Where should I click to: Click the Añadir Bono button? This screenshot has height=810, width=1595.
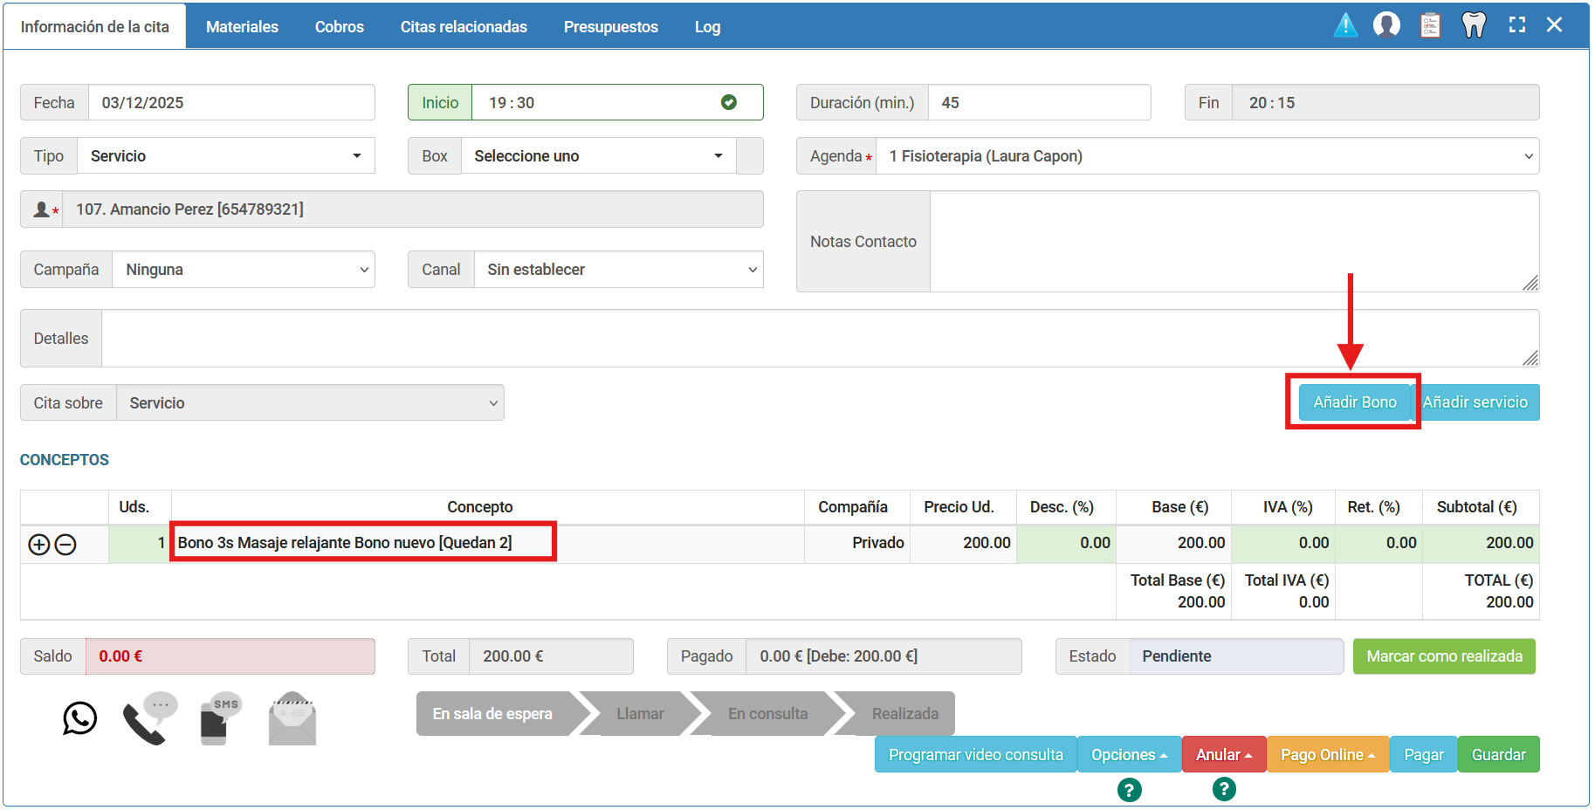tap(1354, 402)
